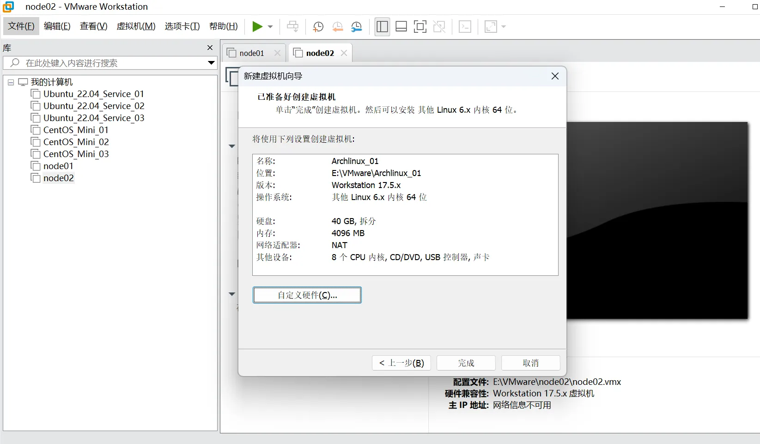Image resolution: width=760 pixels, height=444 pixels.
Task: Toggle the library sidebar view icon
Action: click(x=382, y=27)
